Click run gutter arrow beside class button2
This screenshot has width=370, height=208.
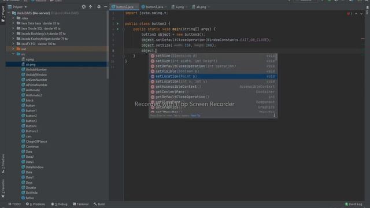pos(118,24)
